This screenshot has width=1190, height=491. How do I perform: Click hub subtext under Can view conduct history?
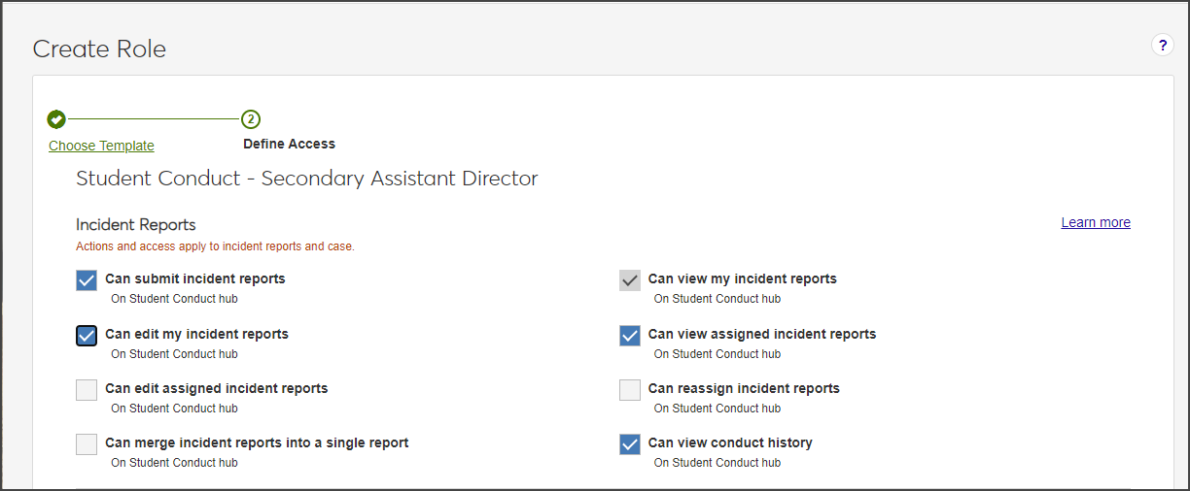pyautogui.click(x=717, y=463)
